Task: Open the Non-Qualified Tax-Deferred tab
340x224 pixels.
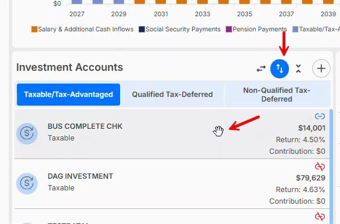Action: (277, 95)
